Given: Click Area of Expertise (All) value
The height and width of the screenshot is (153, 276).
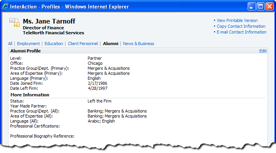Looking at the screenshot, I should tap(117, 116).
